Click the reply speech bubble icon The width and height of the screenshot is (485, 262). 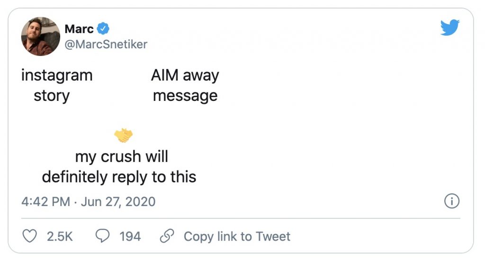click(x=102, y=236)
